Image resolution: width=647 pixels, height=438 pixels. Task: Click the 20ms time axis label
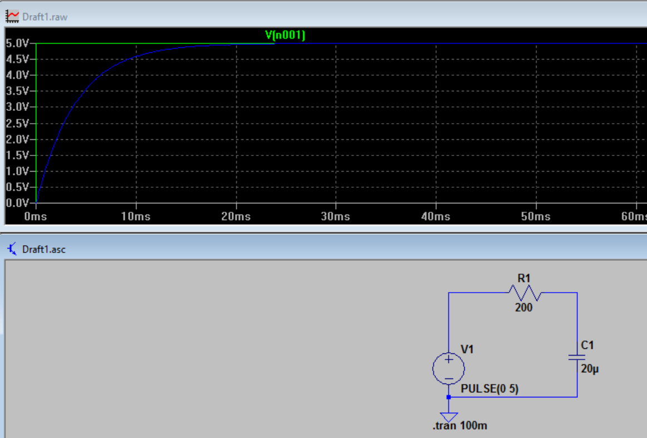point(236,216)
